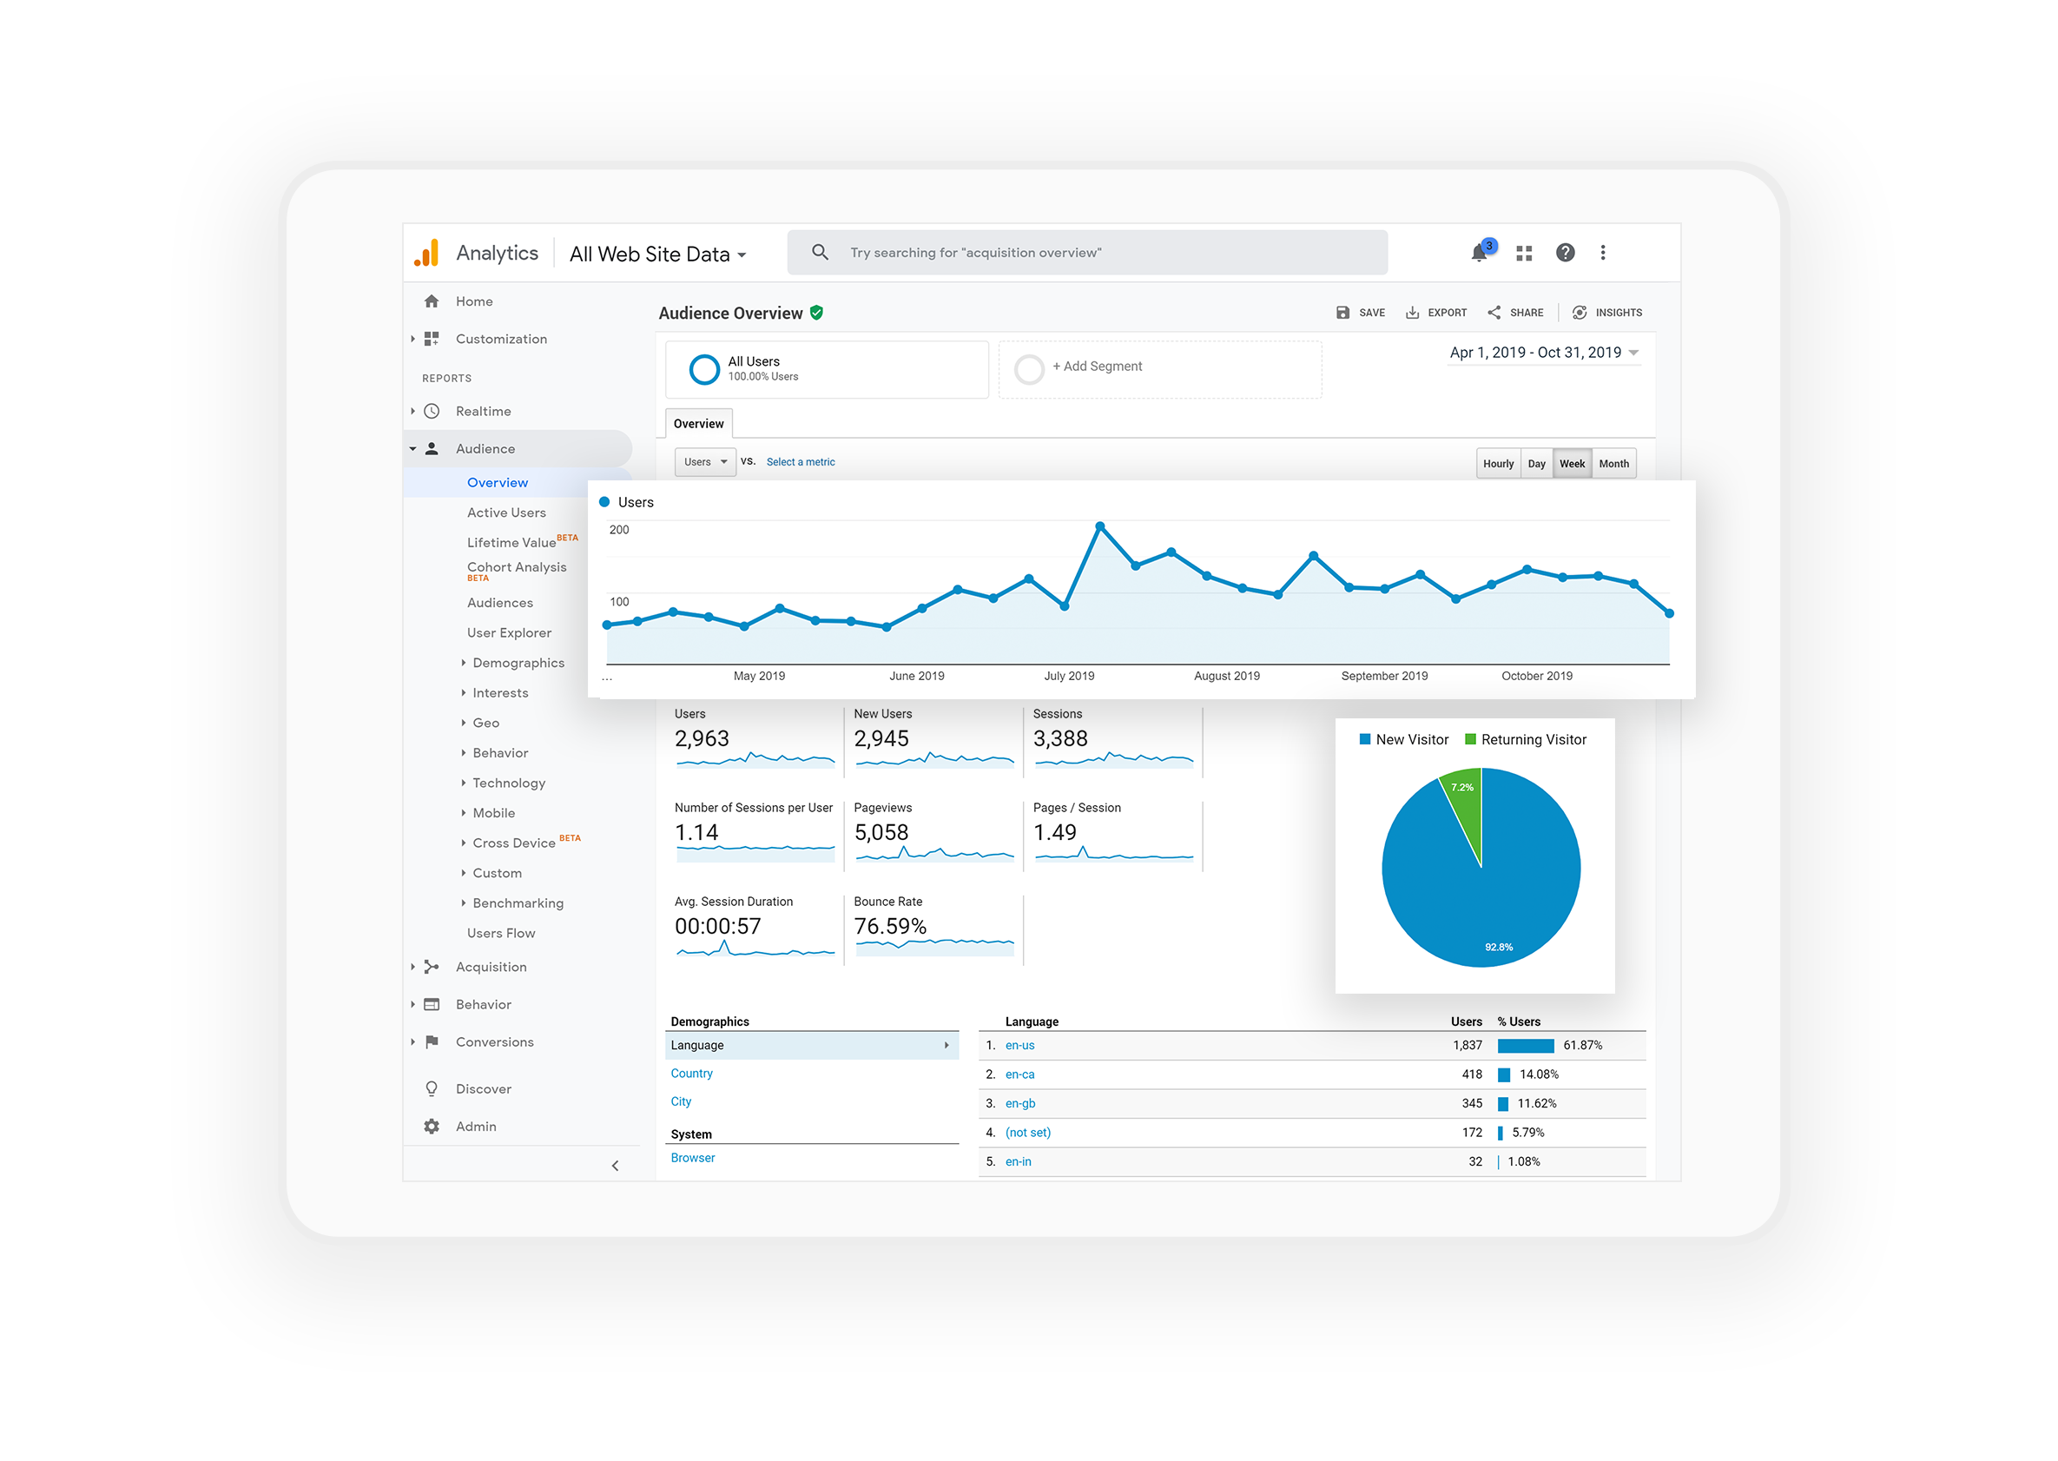Click the Add Segment empty circle
The height and width of the screenshot is (1461, 2058).
click(x=1029, y=370)
